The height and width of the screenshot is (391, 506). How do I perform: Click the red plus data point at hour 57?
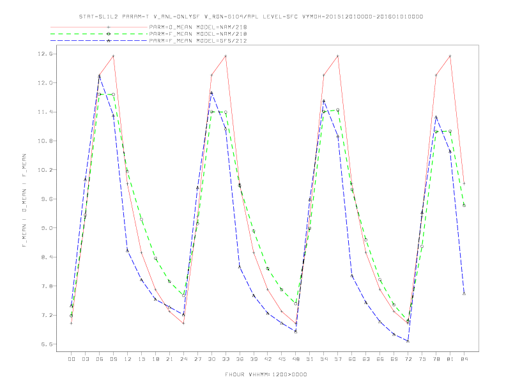(x=338, y=56)
